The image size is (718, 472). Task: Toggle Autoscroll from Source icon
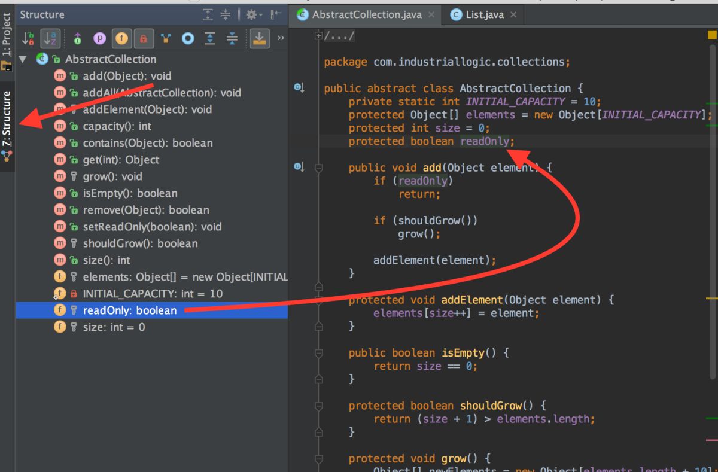[259, 39]
